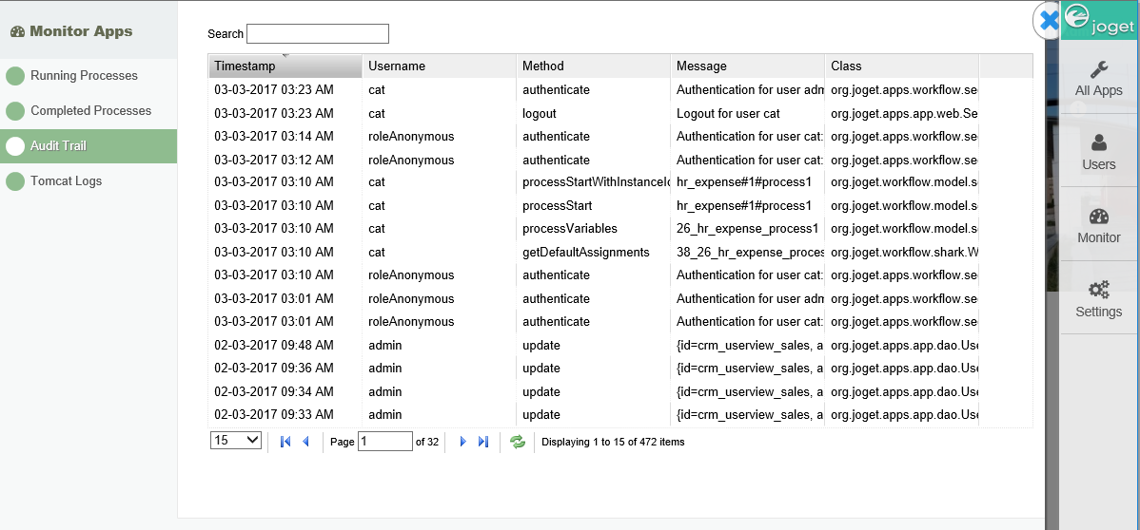Screen dimensions: 1140x530
Task: Go to first page of audit trail
Action: pos(285,442)
